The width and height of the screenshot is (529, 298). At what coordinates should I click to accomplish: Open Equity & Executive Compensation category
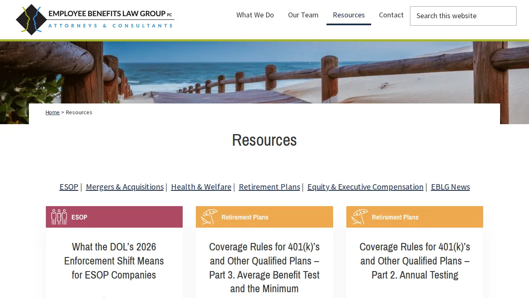(365, 187)
